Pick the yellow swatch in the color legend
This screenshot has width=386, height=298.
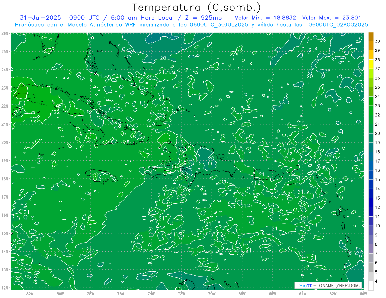371,64
